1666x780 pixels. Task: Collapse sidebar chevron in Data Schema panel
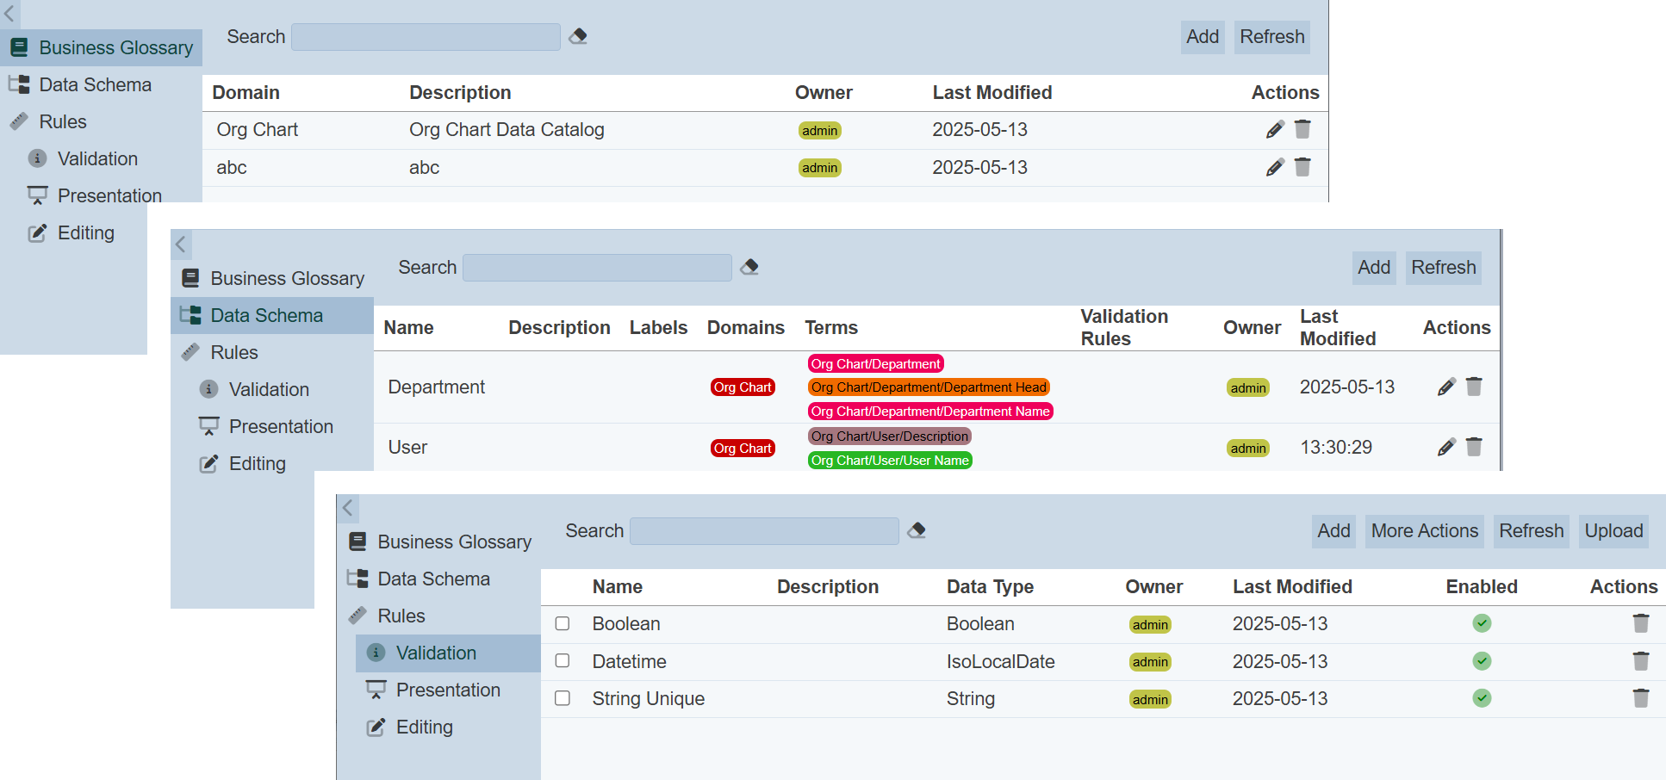(181, 245)
